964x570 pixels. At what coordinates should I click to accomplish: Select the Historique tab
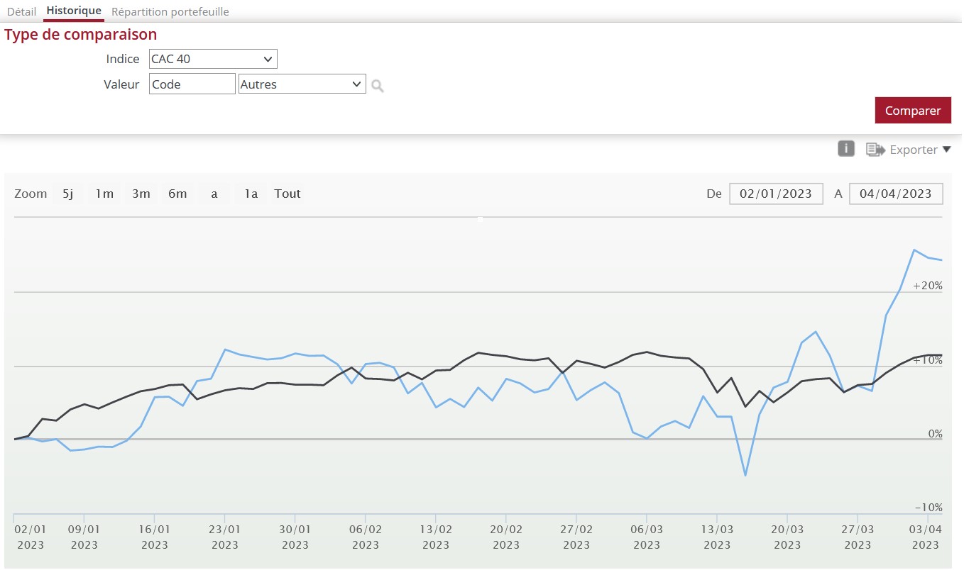[x=74, y=11]
